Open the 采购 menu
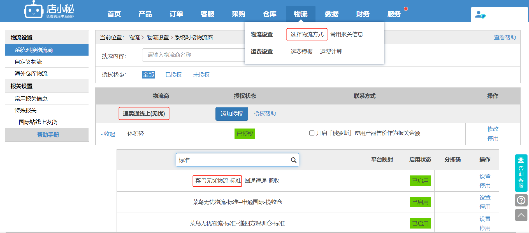This screenshot has width=529, height=233. click(x=238, y=14)
